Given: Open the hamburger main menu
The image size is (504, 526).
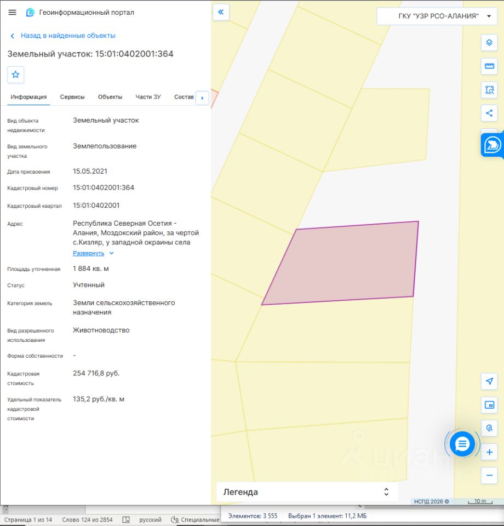Looking at the screenshot, I should point(13,13).
